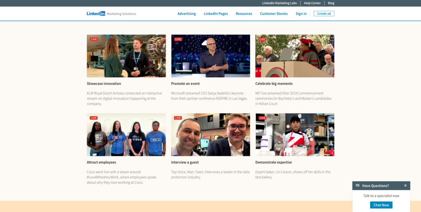This screenshot has width=421, height=212.
Task: Click the KLM Royal Dutch Airlines description
Action: tap(124, 99)
